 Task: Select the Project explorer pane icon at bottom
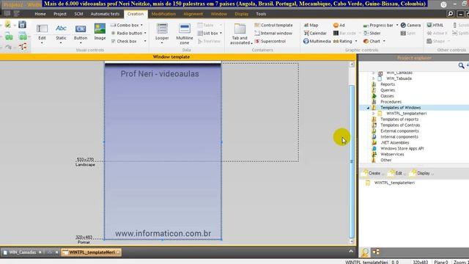(365, 252)
